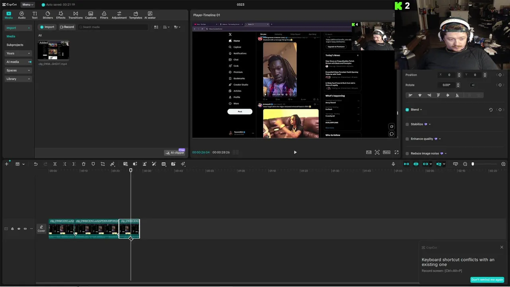Open the Effects panel
510x287 pixels.
coord(61,15)
